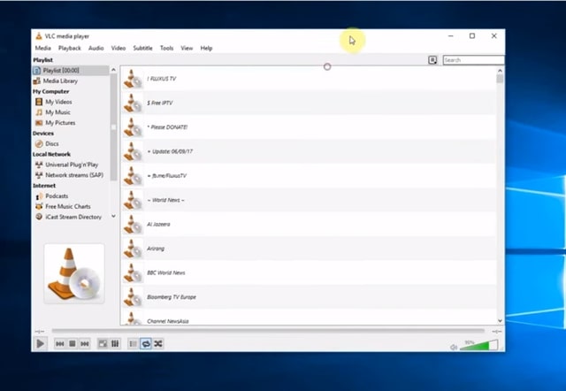Open the Audio menu

tap(96, 48)
